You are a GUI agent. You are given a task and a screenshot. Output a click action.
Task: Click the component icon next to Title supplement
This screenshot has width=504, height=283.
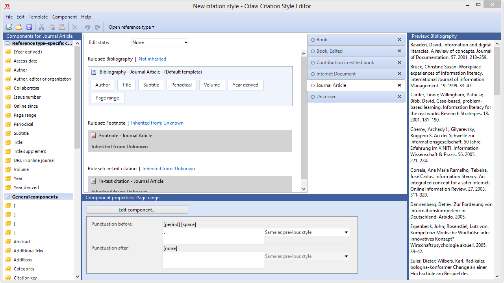tap(8, 151)
